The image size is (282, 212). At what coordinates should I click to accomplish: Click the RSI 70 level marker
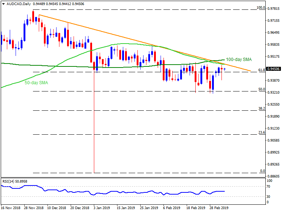[269, 187]
